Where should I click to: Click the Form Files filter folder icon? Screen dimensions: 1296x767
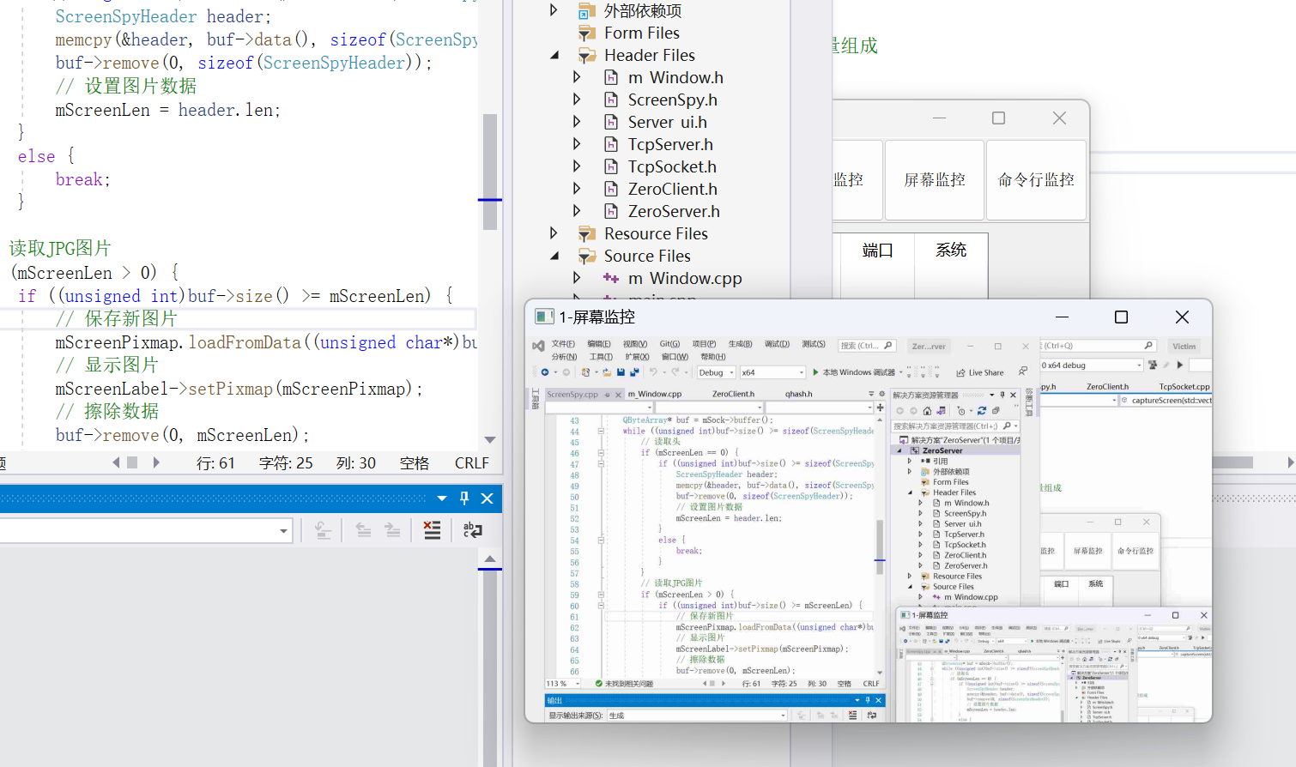click(587, 33)
